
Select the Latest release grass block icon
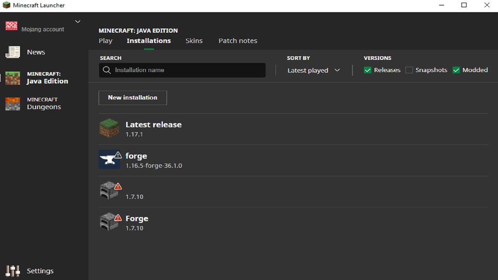point(110,128)
